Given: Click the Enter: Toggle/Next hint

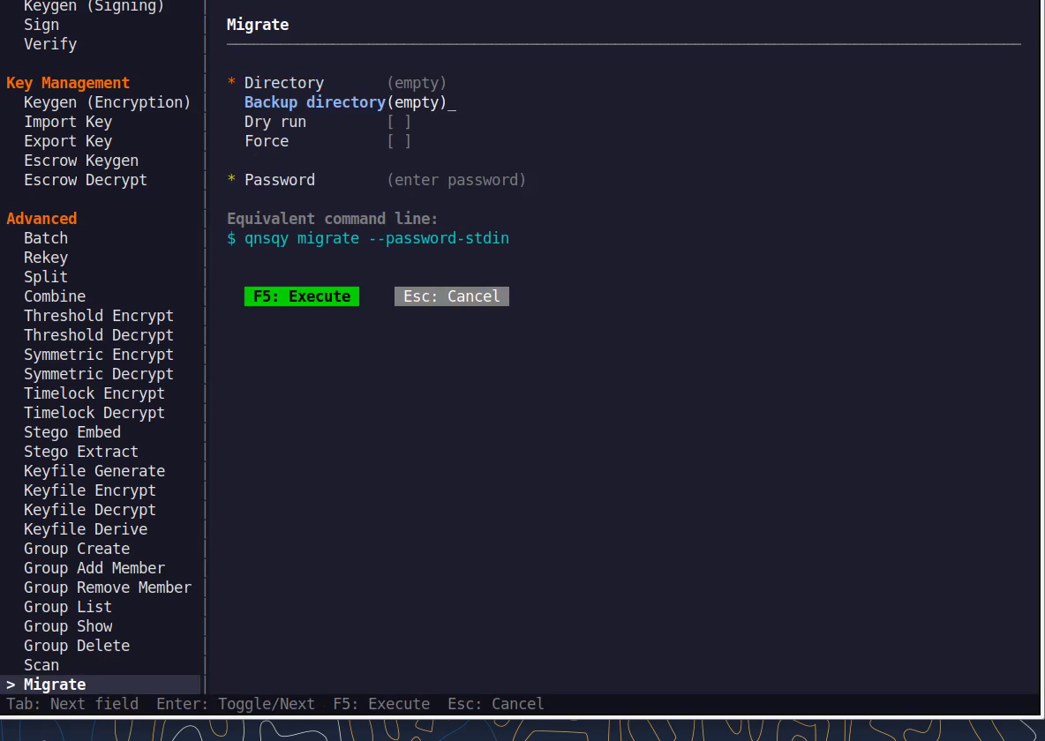Looking at the screenshot, I should (x=236, y=704).
